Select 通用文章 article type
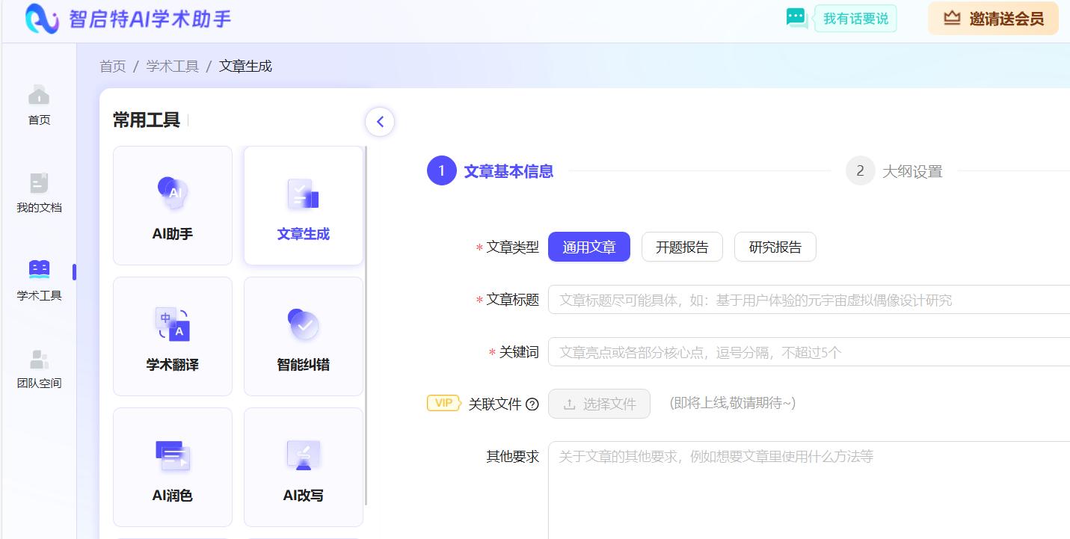 point(589,247)
